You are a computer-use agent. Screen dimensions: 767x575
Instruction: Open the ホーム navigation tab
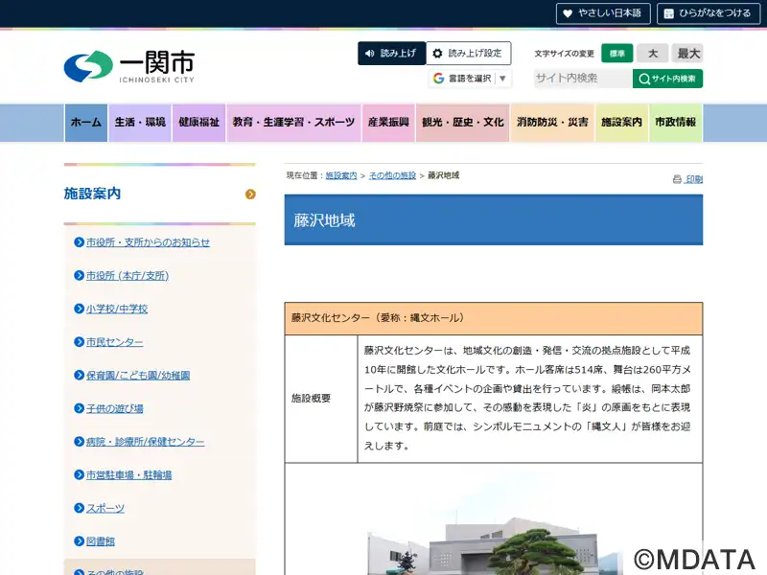(85, 123)
